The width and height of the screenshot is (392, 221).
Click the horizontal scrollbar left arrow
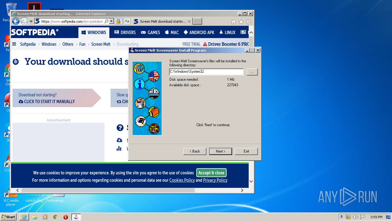coord(17,190)
